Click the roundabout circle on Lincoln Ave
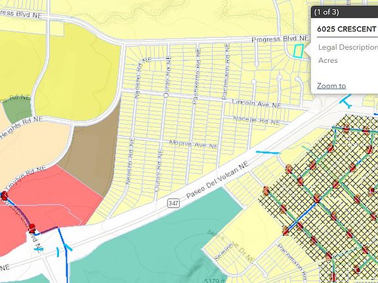This screenshot has width=378, height=283. (x=166, y=95)
